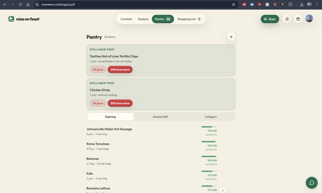Click the Chicken Strips title
322x193 pixels.
[100, 90]
